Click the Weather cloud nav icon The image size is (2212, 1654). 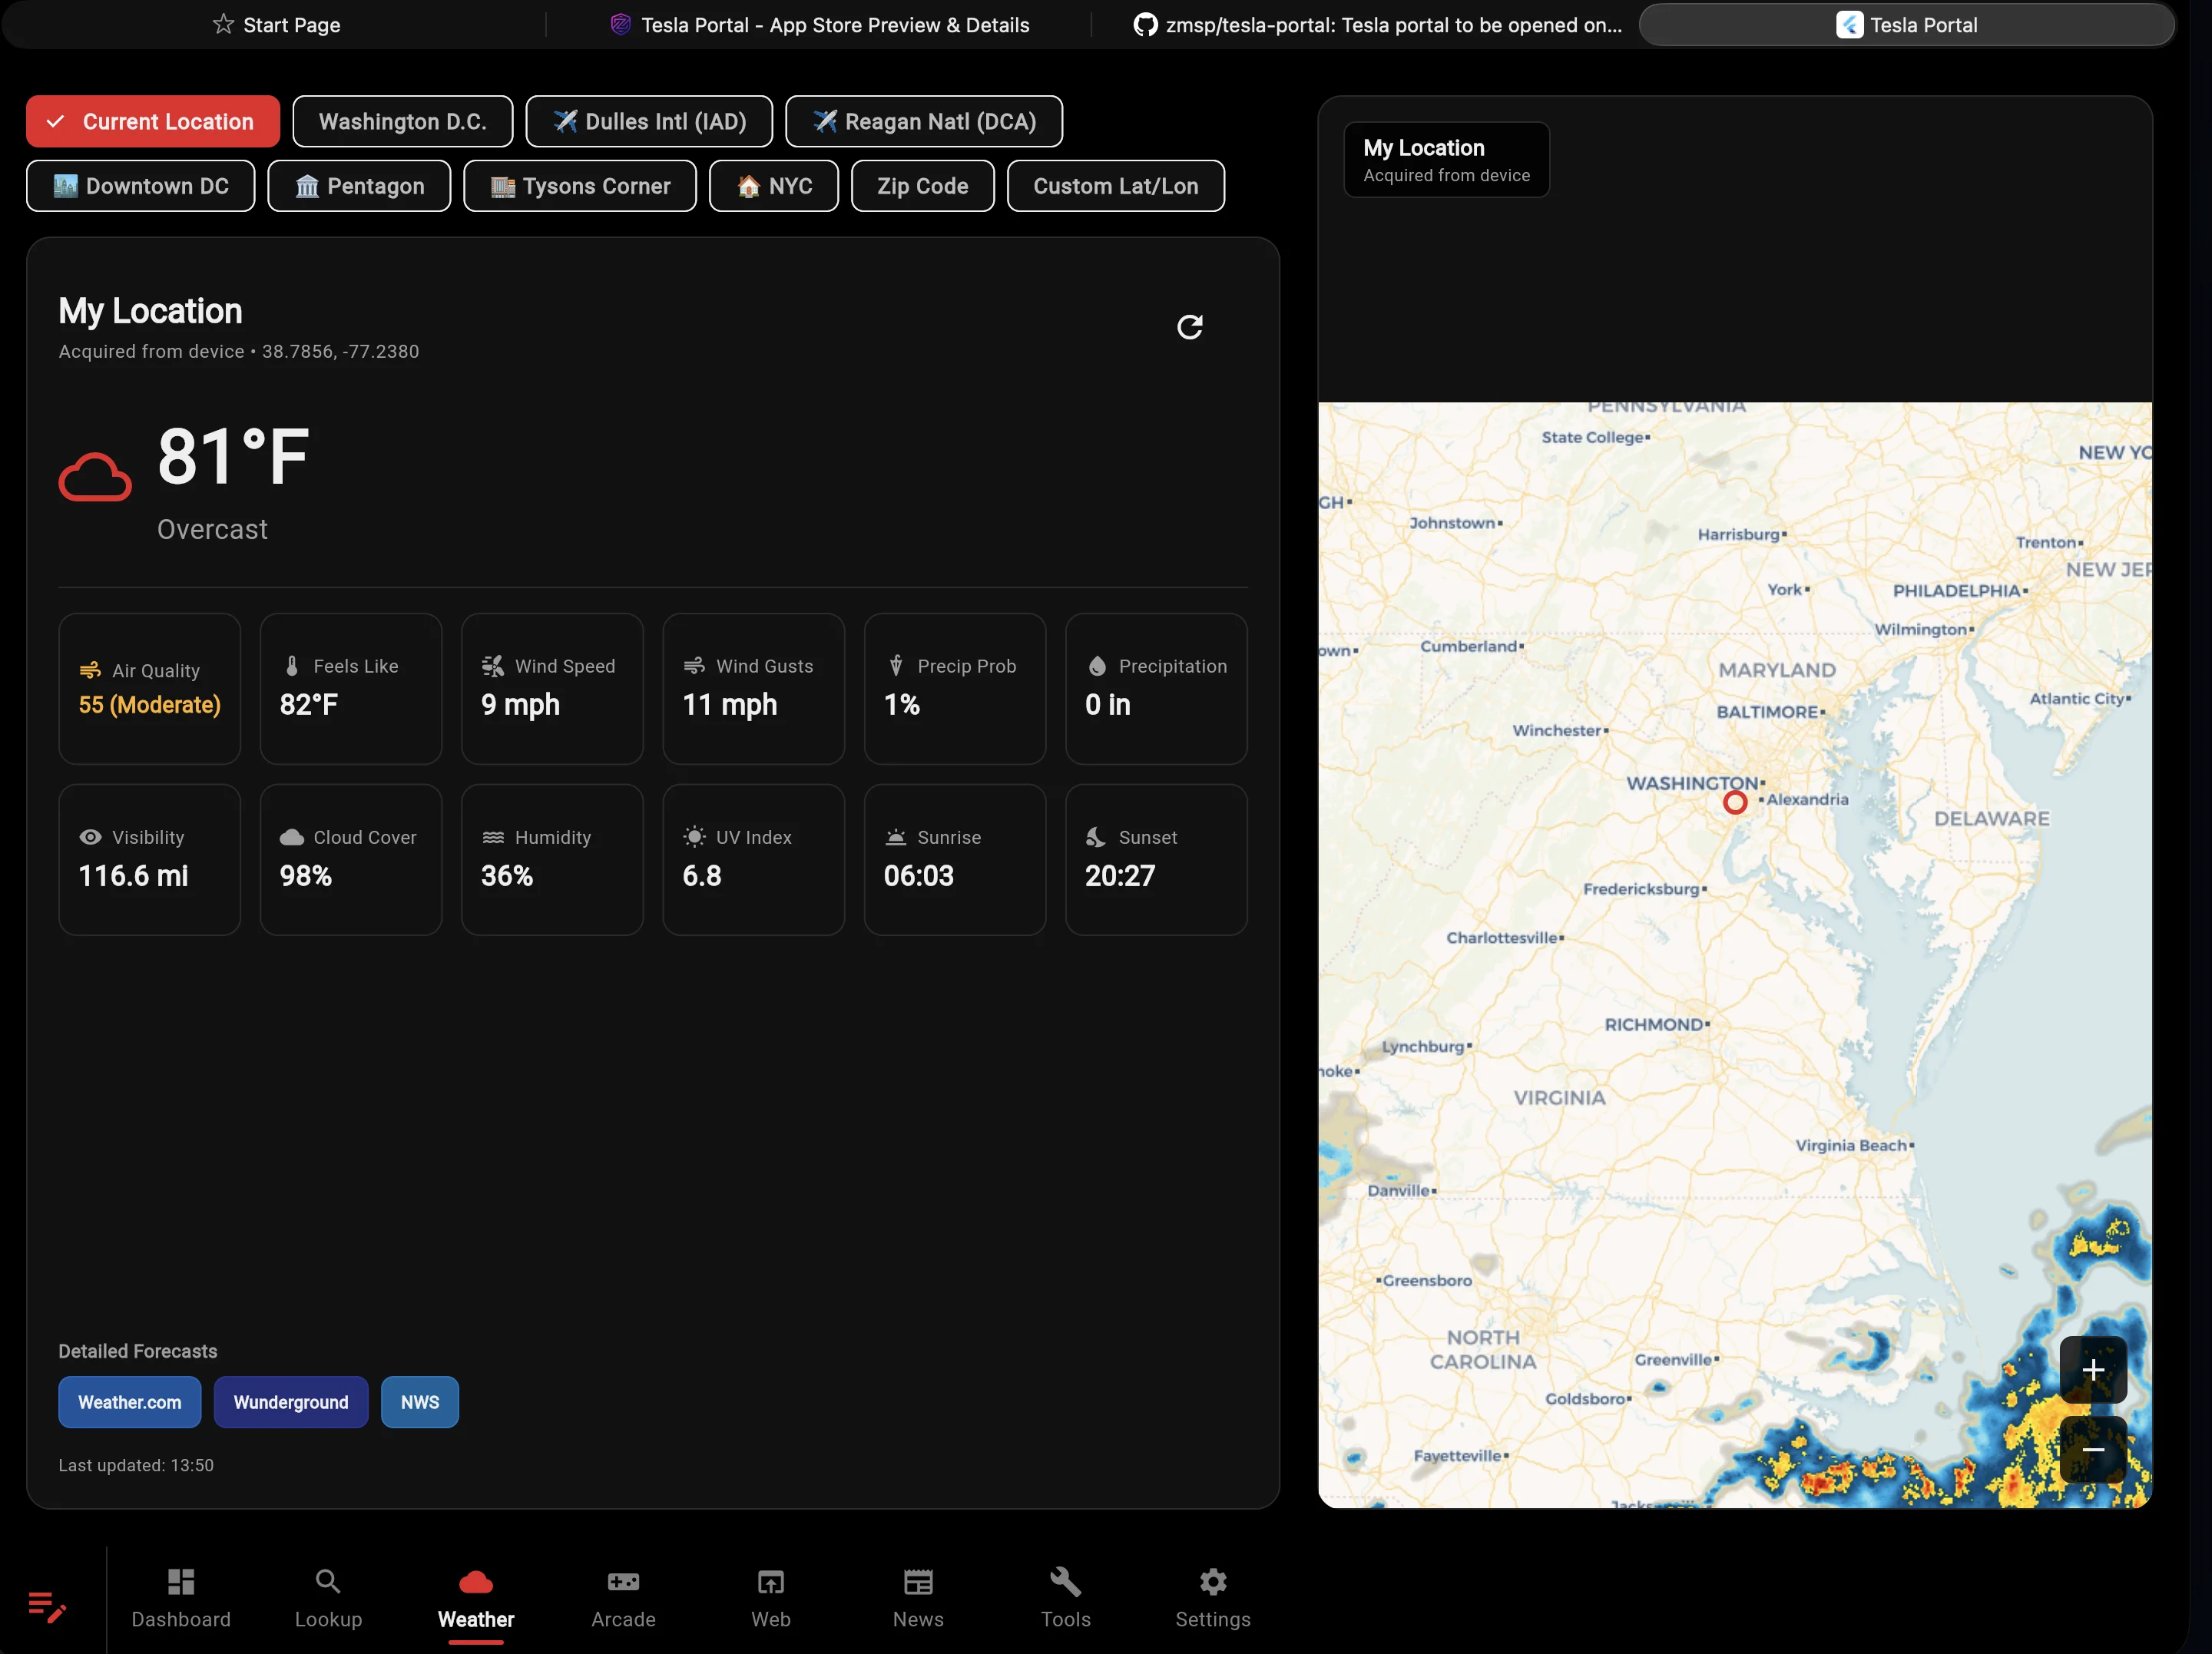[x=475, y=1581]
